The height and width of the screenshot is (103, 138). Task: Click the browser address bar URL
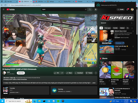tap(26, 5)
